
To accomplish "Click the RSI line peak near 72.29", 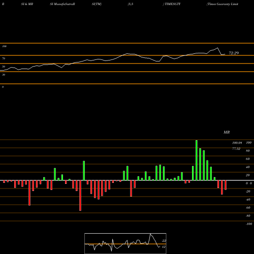I will (x=217, y=48).
